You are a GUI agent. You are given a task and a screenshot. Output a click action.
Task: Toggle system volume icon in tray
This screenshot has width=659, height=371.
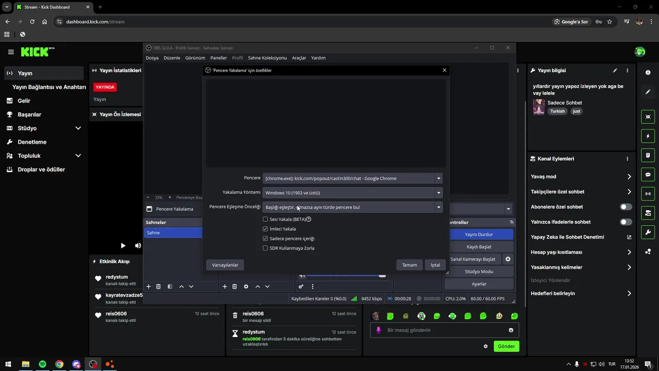601,364
